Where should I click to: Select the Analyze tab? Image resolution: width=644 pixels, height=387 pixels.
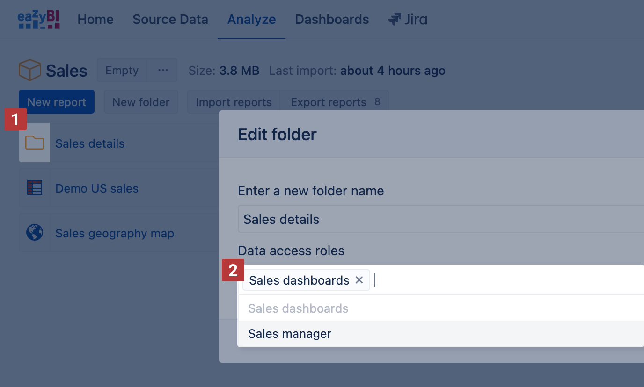(251, 20)
